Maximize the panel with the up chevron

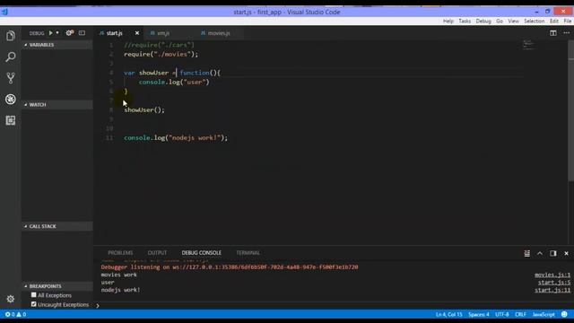tap(540, 253)
